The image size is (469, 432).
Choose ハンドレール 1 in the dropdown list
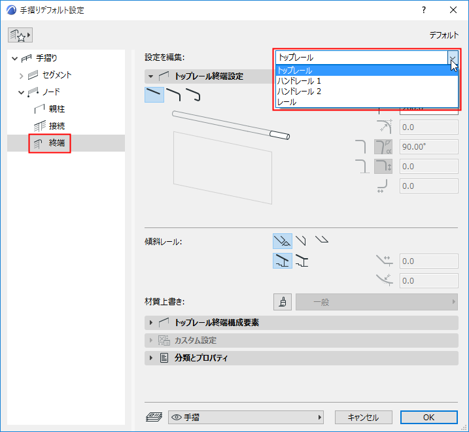(x=367, y=81)
